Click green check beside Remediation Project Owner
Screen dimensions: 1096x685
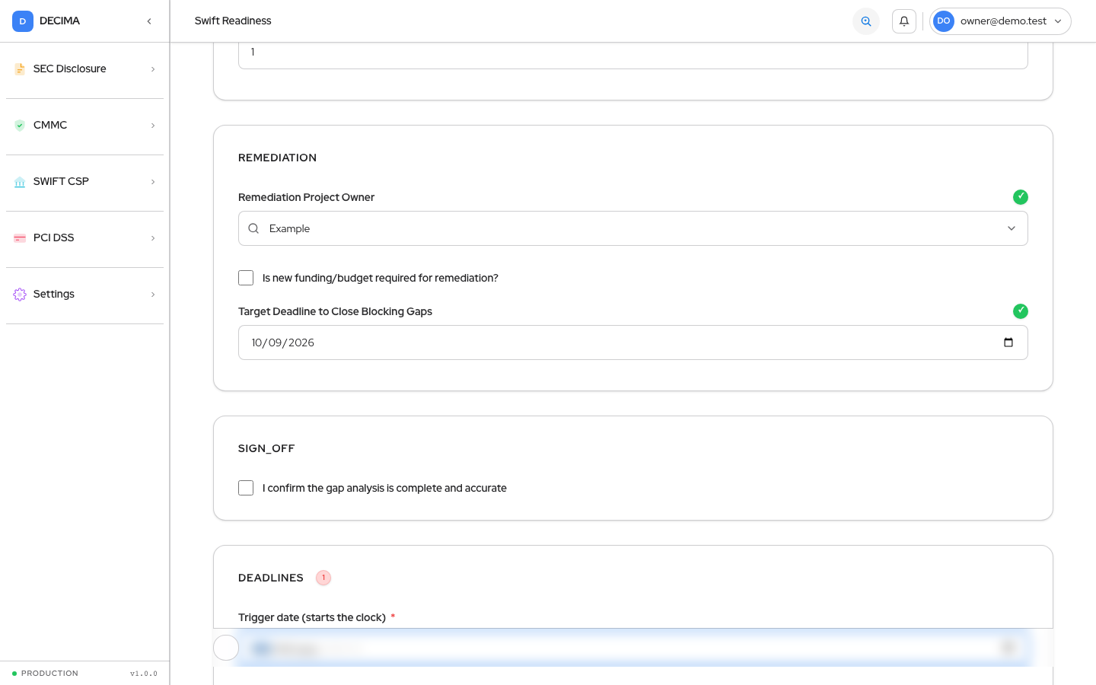tap(1021, 197)
